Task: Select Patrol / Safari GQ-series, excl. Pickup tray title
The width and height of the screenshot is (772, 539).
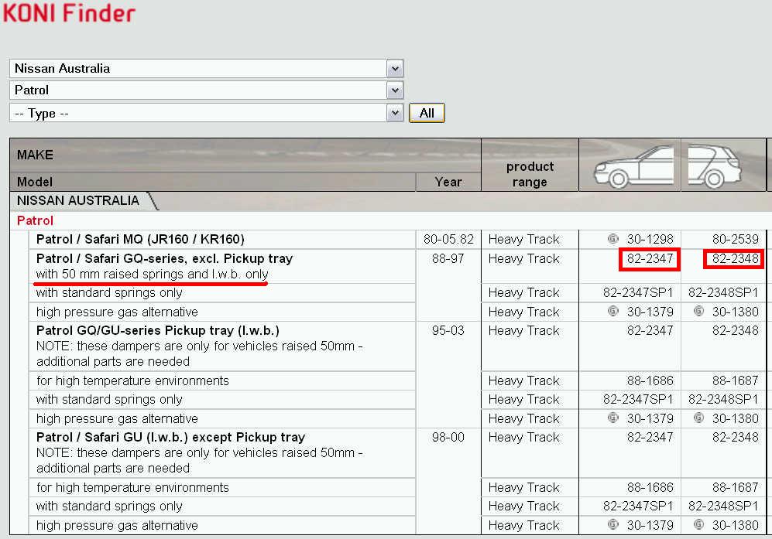Action: click(x=164, y=259)
